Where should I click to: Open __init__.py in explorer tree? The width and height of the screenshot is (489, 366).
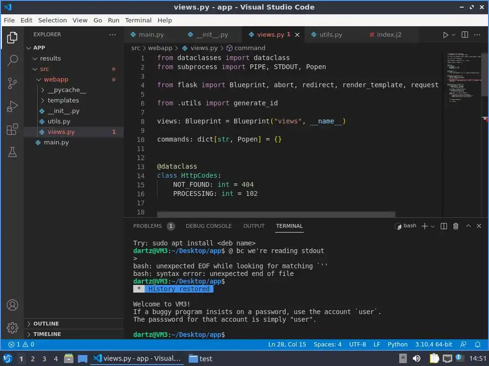[64, 111]
